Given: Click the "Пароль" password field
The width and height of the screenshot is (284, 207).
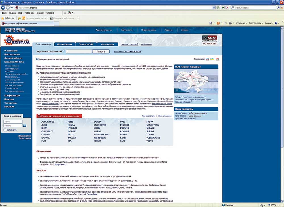Looking at the screenshot, I should point(13,125).
